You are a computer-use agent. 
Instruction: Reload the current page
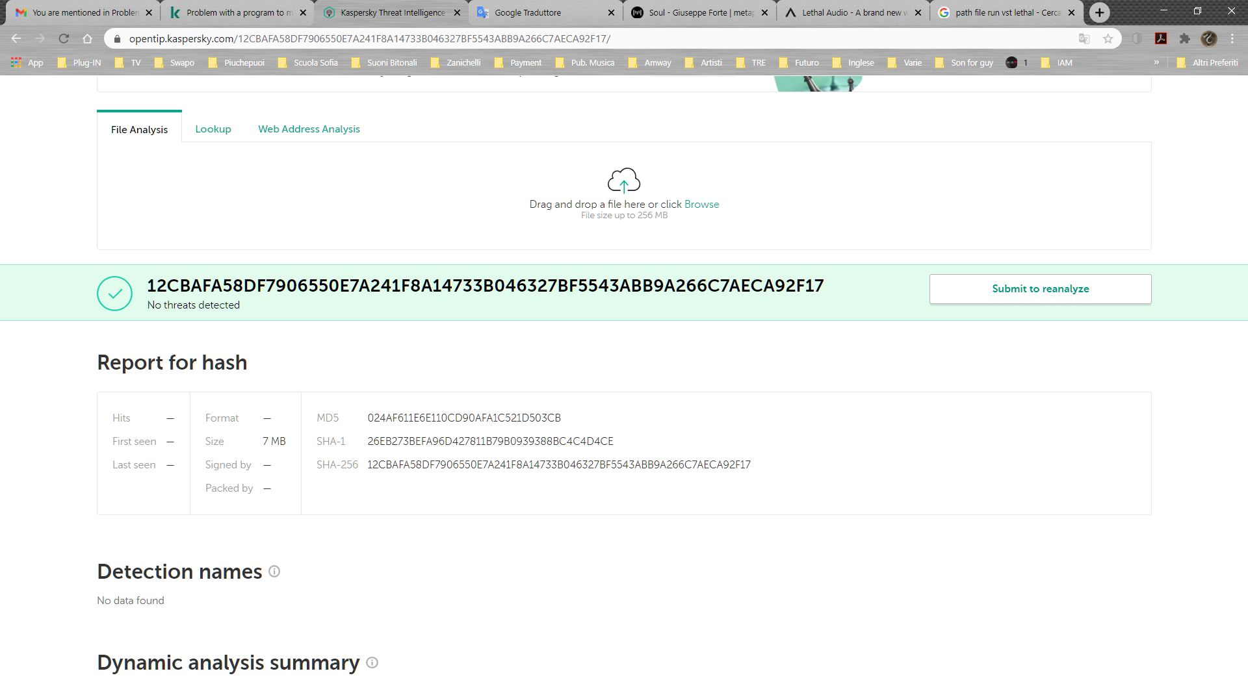[64, 39]
